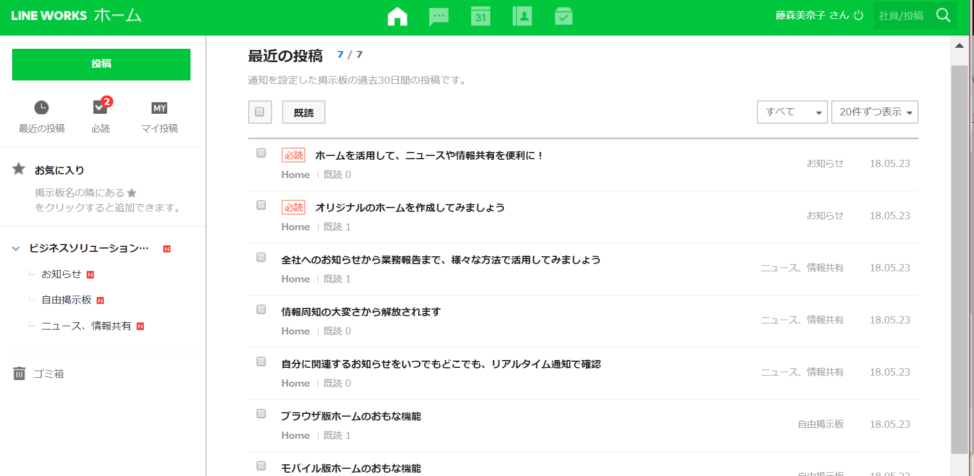Click the green 投稿 button

point(101,64)
